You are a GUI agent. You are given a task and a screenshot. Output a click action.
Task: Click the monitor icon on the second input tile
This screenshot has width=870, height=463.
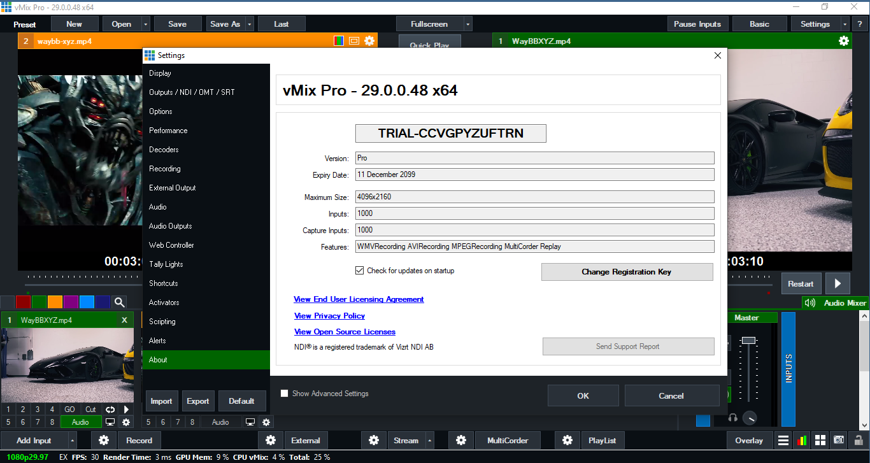pyautogui.click(x=250, y=422)
